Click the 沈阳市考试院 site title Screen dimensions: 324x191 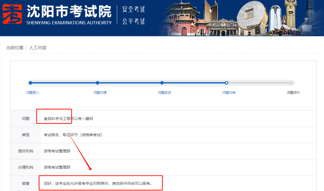point(69,12)
